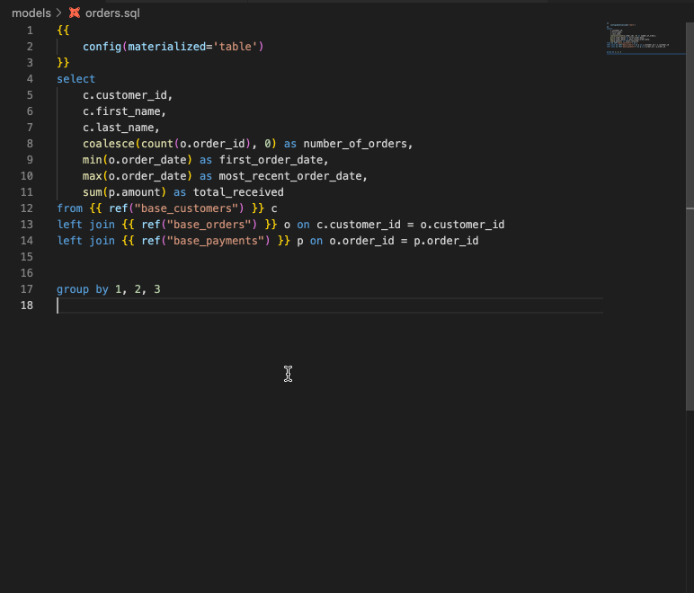The height and width of the screenshot is (593, 694).
Task: Click the 'materialized' parameter name
Action: [x=167, y=47]
